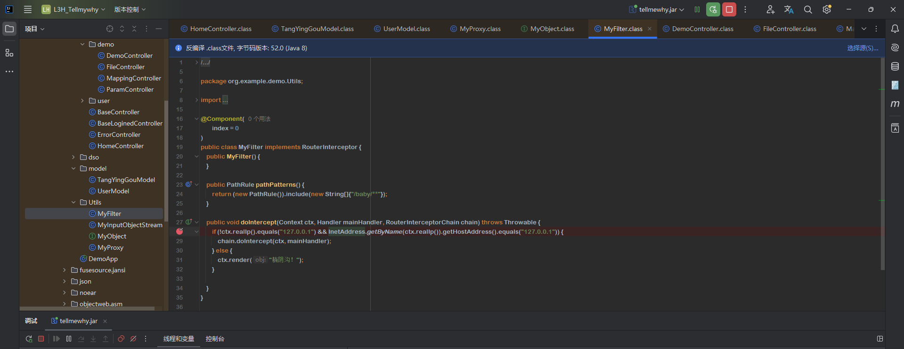Click the Rerun debug button in top toolbar
Viewport: 904px width, 349px height.
tap(713, 9)
